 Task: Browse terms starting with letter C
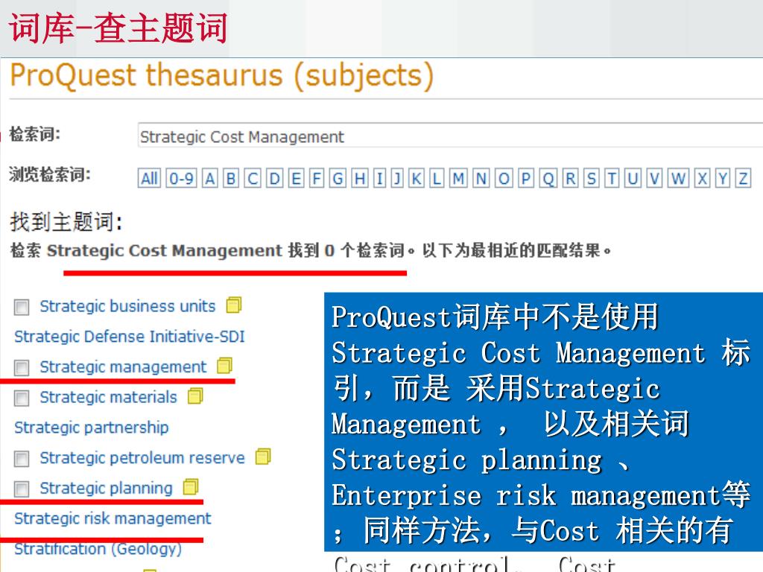point(253,179)
